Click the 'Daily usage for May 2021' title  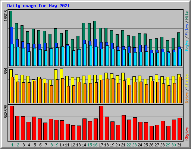[x=38, y=6]
